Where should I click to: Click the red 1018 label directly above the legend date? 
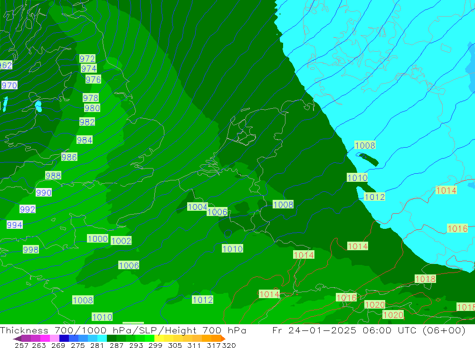pyautogui.click(x=425, y=279)
